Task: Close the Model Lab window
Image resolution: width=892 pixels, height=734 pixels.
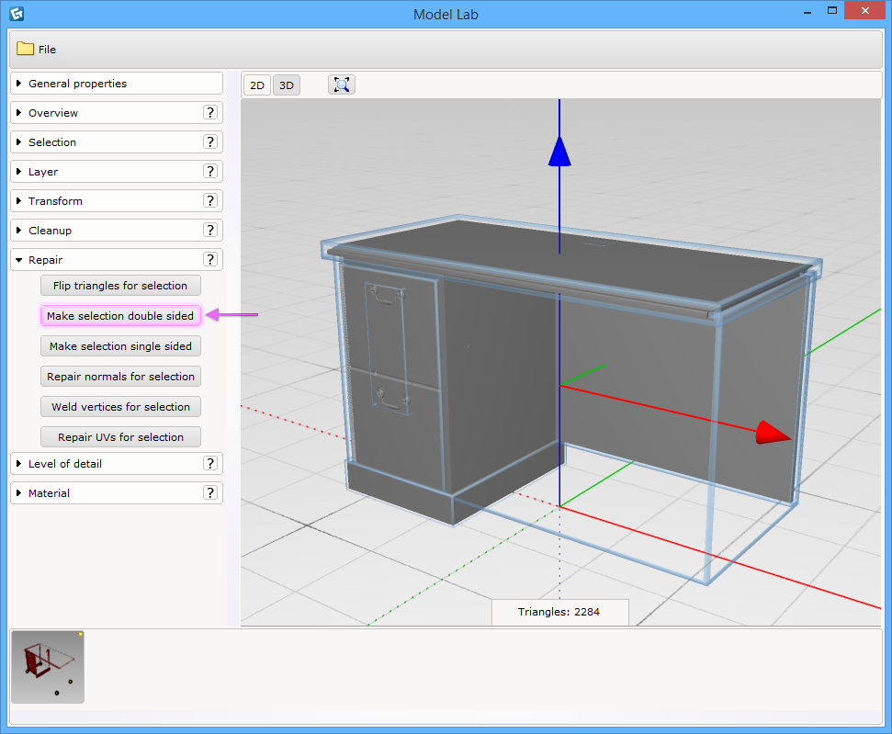Action: 864,10
